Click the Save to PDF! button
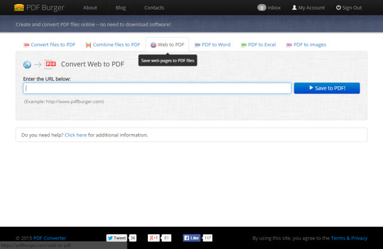 [x=327, y=88]
